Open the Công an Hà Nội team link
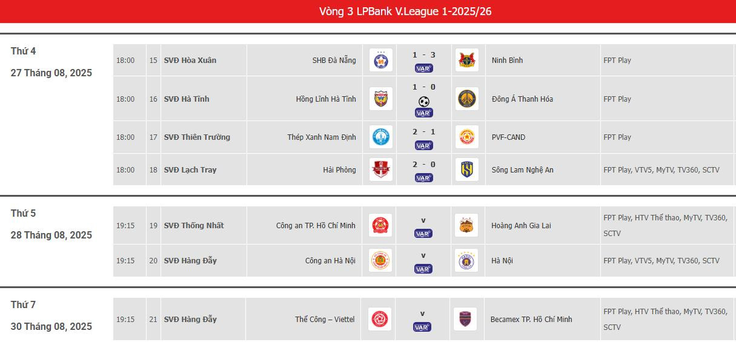Image resolution: width=736 pixels, height=342 pixels. [330, 260]
